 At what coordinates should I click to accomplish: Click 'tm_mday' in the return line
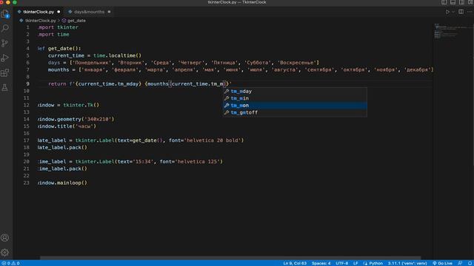[x=128, y=83]
